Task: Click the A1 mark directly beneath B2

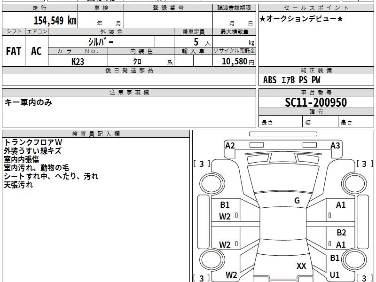Action: 341,245
